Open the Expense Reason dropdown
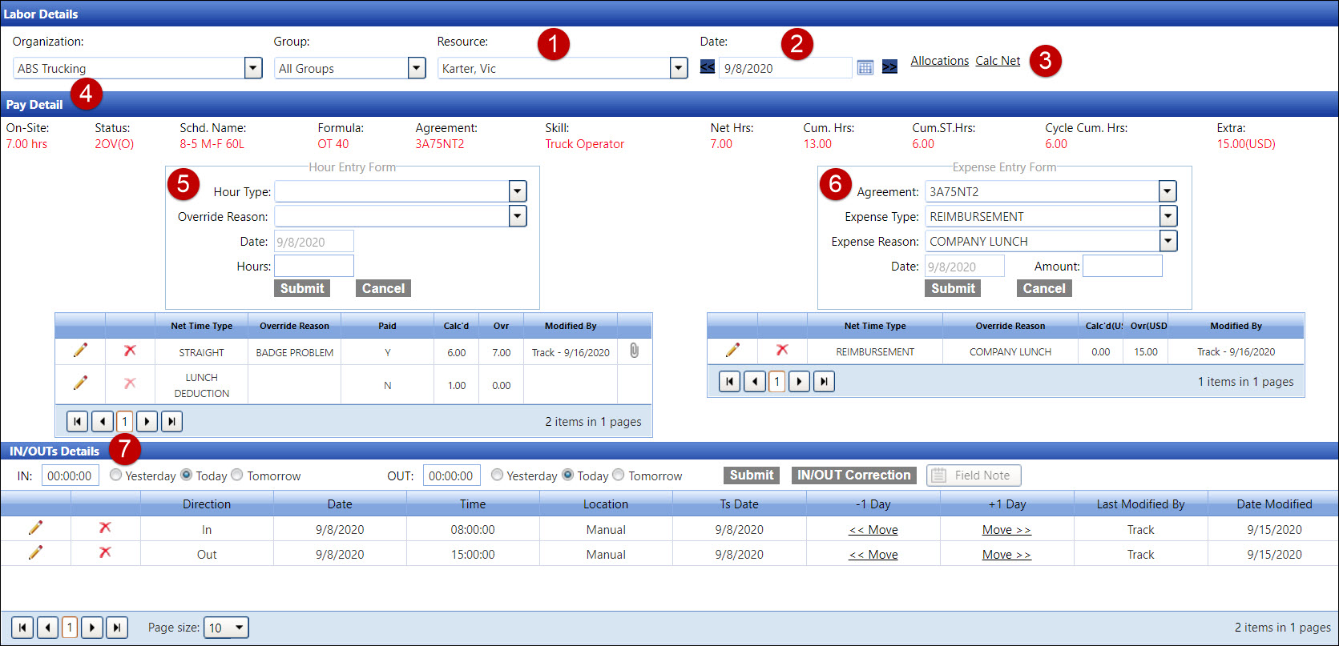1339x646 pixels. 1168,241
